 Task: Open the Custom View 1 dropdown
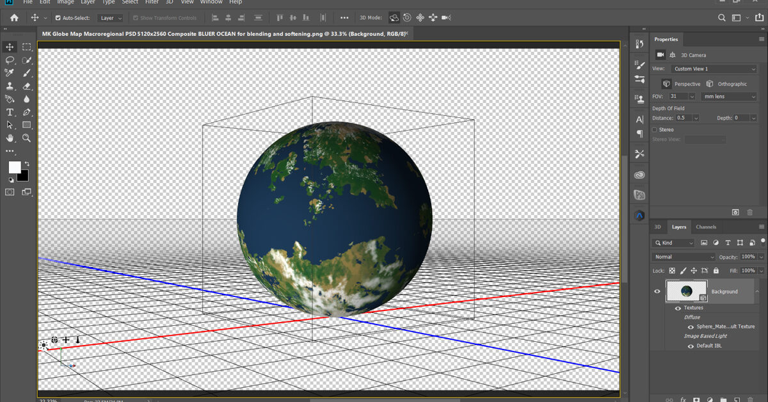pos(715,68)
